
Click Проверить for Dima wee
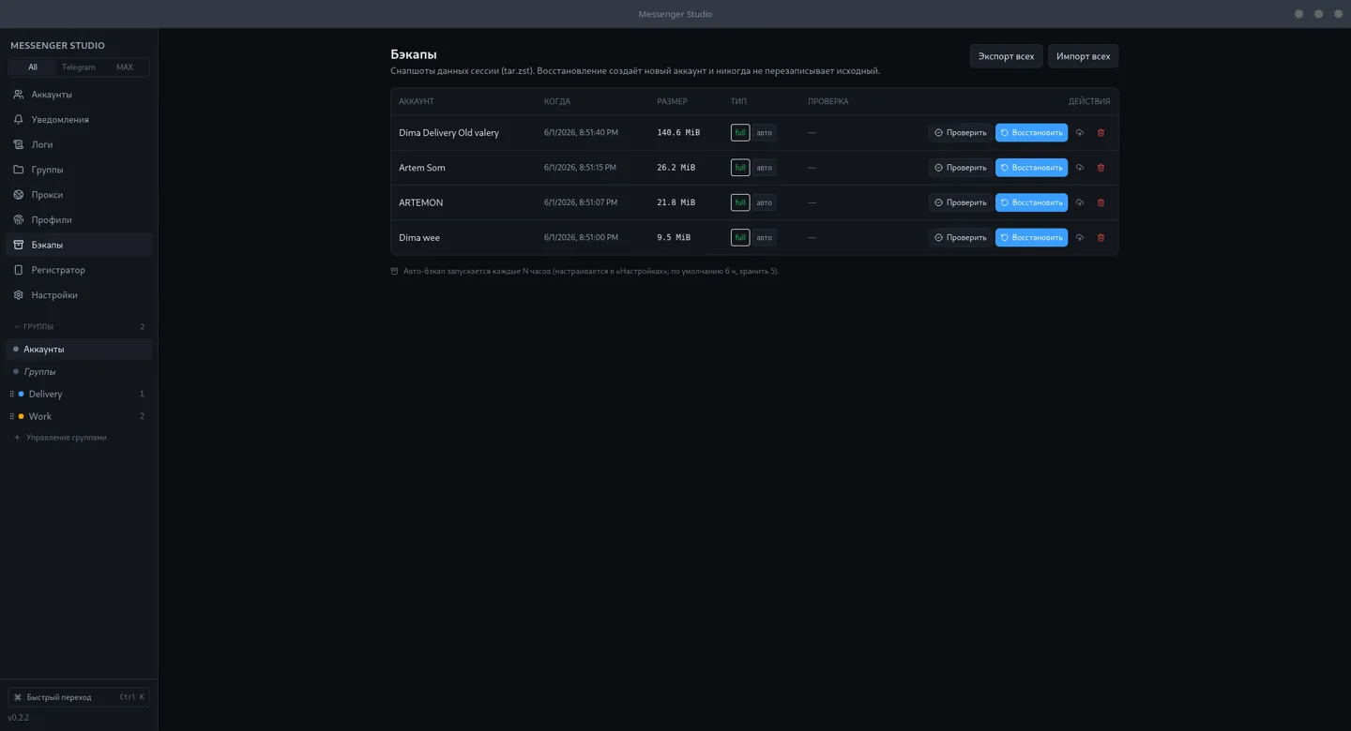(x=960, y=238)
